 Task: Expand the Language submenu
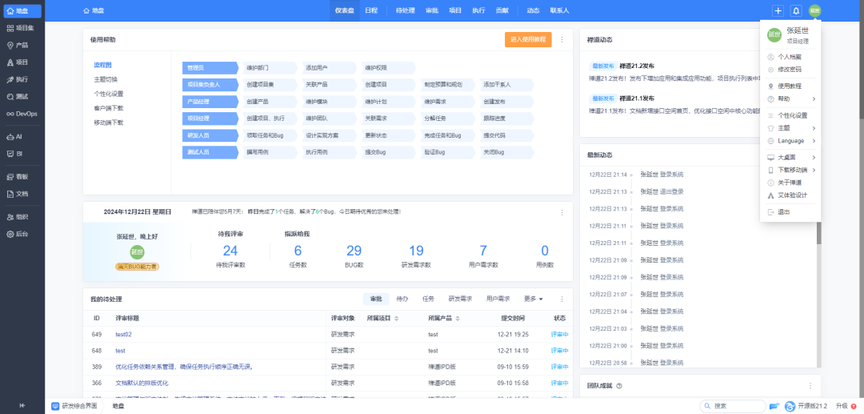pos(790,141)
